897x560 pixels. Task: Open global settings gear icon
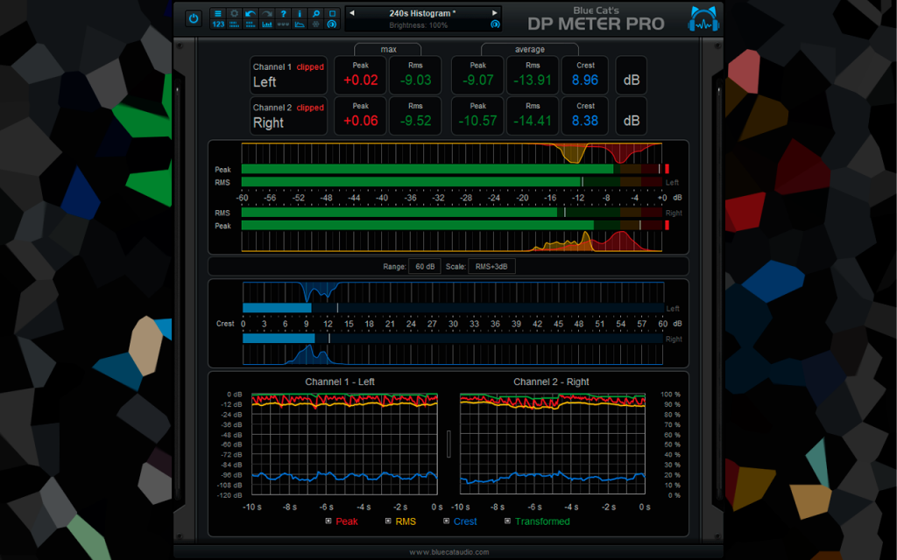(x=234, y=13)
